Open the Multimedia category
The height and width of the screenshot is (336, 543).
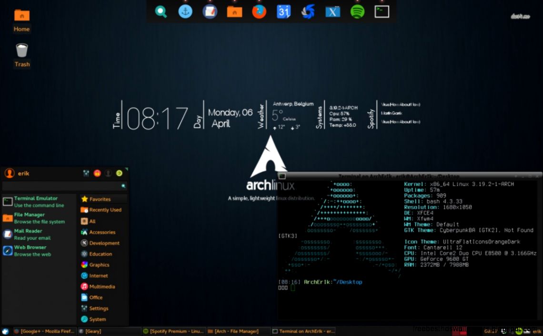pyautogui.click(x=103, y=286)
